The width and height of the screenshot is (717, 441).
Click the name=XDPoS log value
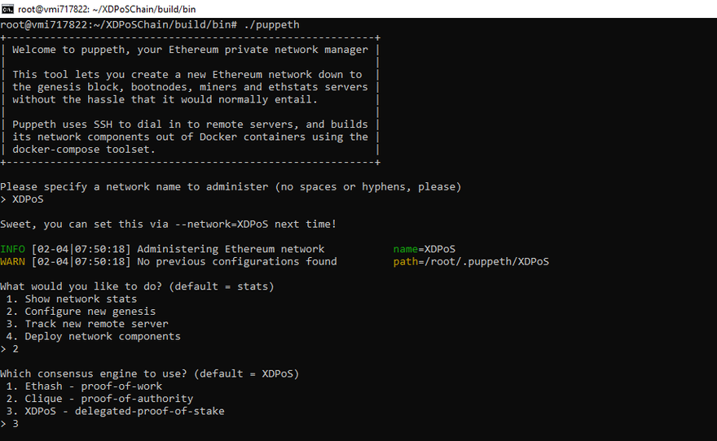[424, 249]
